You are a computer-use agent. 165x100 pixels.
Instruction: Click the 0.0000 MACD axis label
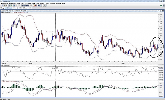(161, 88)
